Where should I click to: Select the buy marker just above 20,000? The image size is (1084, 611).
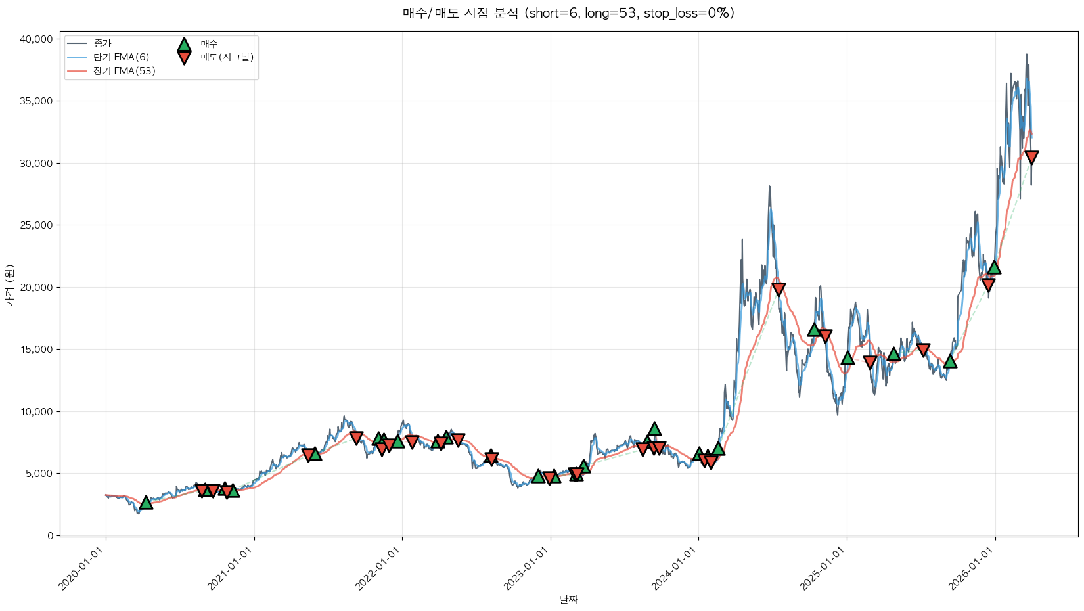pyautogui.click(x=994, y=267)
